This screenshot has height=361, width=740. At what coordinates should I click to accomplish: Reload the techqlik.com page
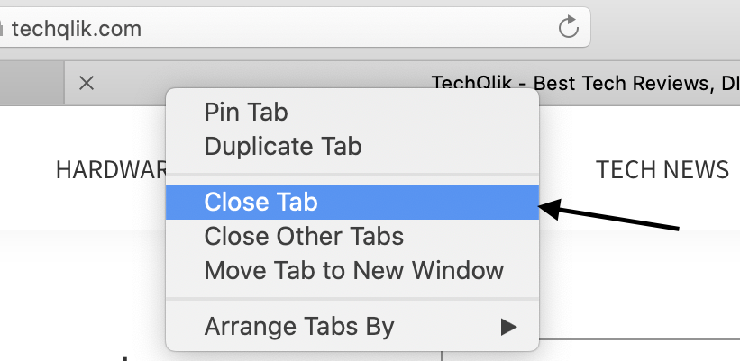click(x=569, y=27)
